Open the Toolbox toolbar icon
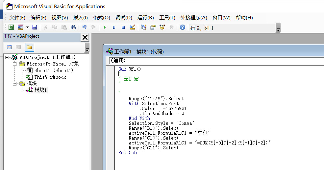 pyautogui.click(x=171, y=27)
